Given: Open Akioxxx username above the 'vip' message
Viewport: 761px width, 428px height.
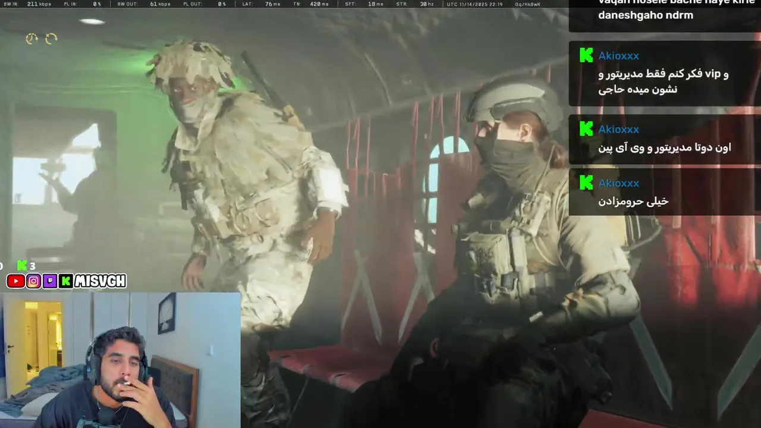Looking at the screenshot, I should click(x=619, y=56).
